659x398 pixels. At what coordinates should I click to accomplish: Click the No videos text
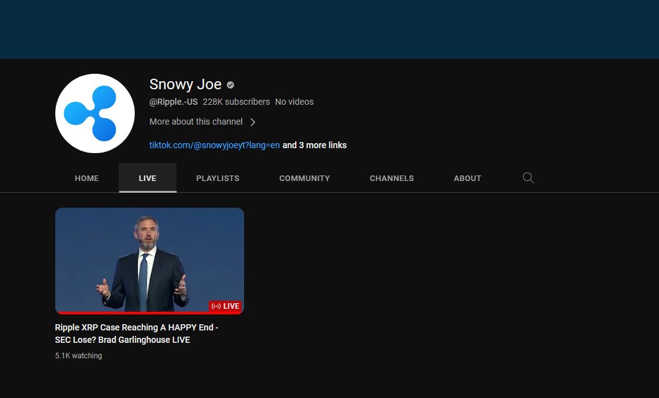tap(294, 102)
